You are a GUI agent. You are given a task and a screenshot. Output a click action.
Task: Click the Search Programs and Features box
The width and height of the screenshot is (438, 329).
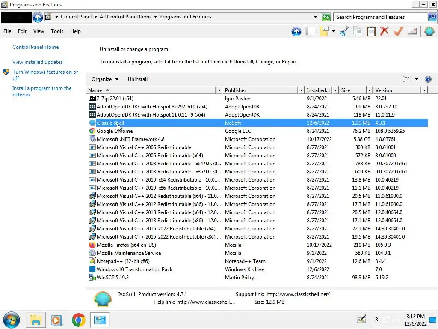(x=381, y=17)
